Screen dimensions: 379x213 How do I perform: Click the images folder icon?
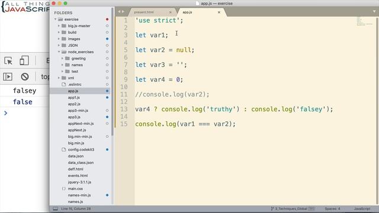[64, 38]
